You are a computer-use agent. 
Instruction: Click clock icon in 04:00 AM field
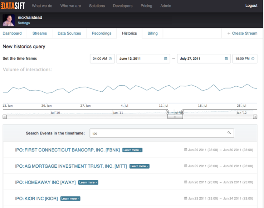(110, 59)
